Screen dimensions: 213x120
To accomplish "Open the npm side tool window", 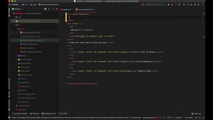I will tap(9, 95).
